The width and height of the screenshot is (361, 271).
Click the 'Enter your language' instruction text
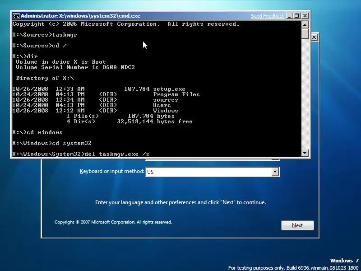click(x=180, y=202)
